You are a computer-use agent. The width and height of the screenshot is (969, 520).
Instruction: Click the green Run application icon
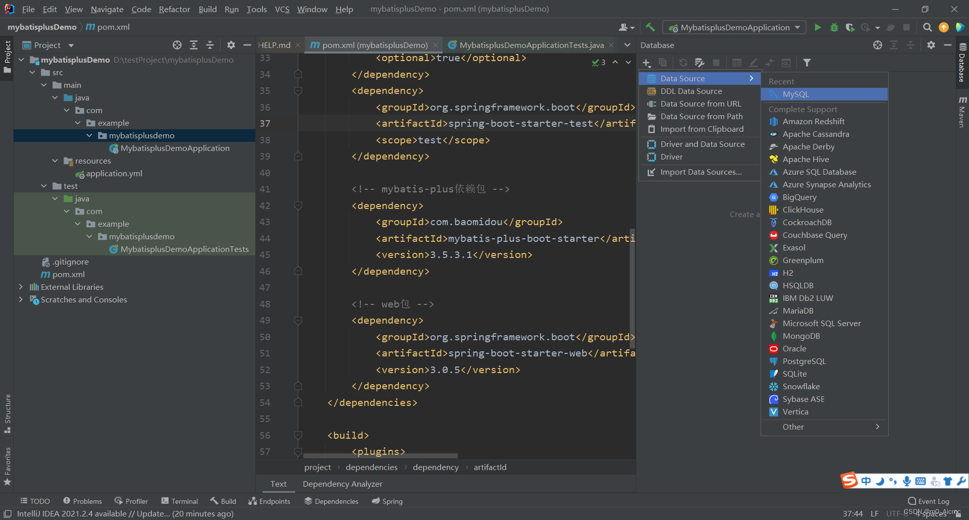(818, 27)
